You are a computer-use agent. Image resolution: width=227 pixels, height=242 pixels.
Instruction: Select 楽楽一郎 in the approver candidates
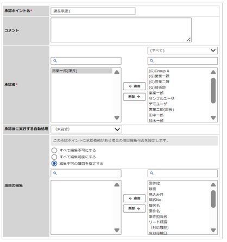[x=156, y=93]
